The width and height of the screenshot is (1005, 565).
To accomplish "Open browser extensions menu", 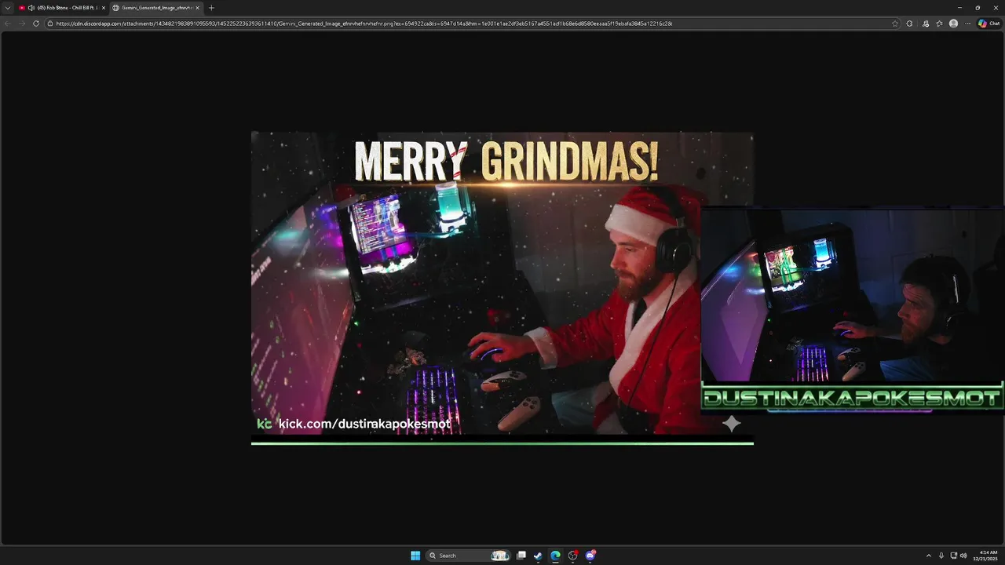I will [910, 24].
